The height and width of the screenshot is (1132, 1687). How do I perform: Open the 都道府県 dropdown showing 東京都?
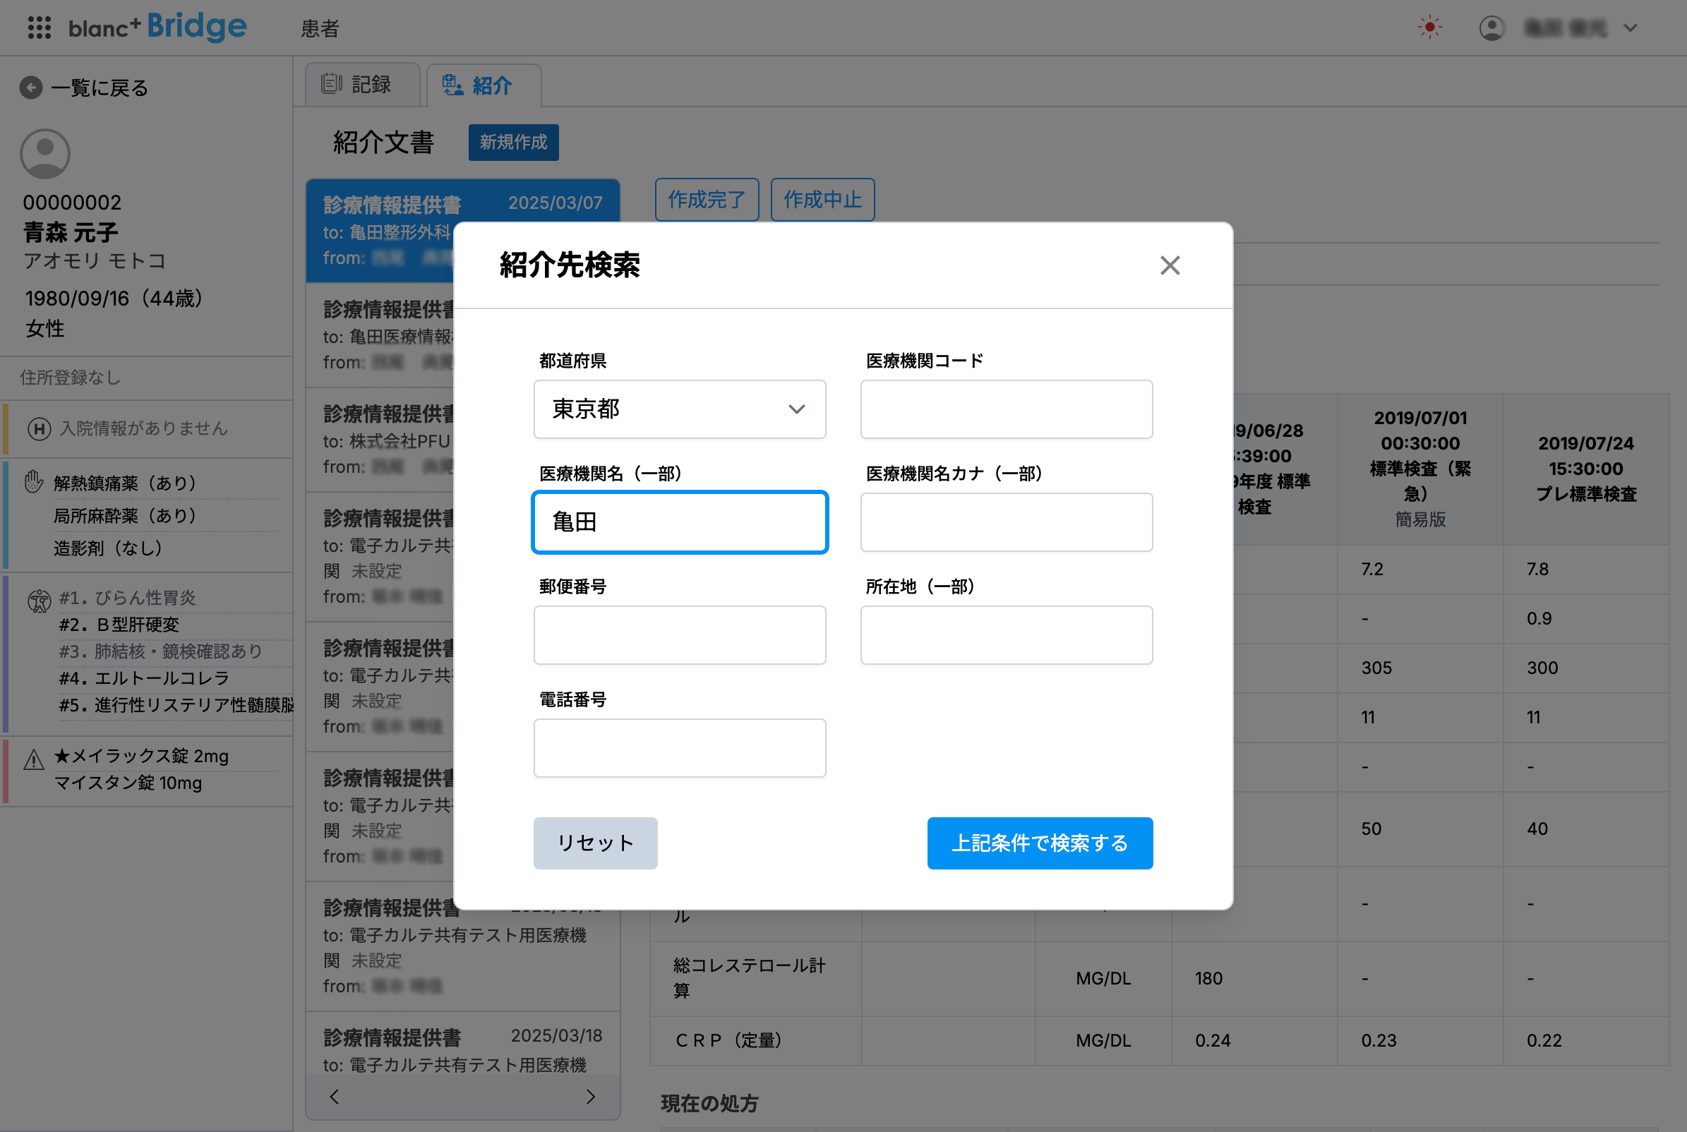679,409
